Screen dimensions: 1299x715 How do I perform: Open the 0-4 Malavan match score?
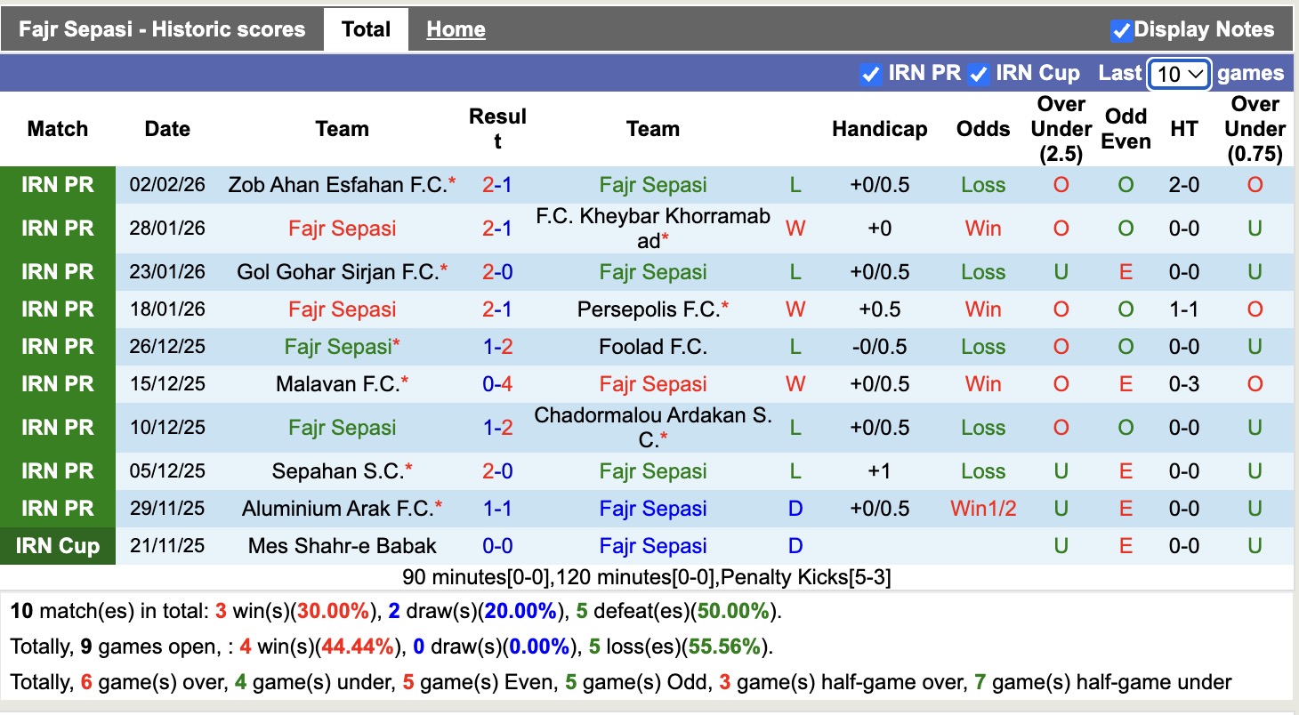pos(497,384)
